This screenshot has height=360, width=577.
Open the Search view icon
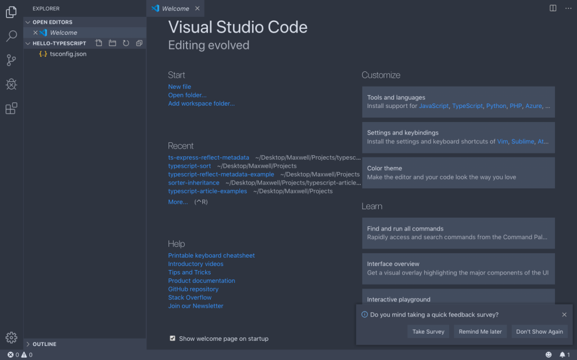(x=11, y=37)
